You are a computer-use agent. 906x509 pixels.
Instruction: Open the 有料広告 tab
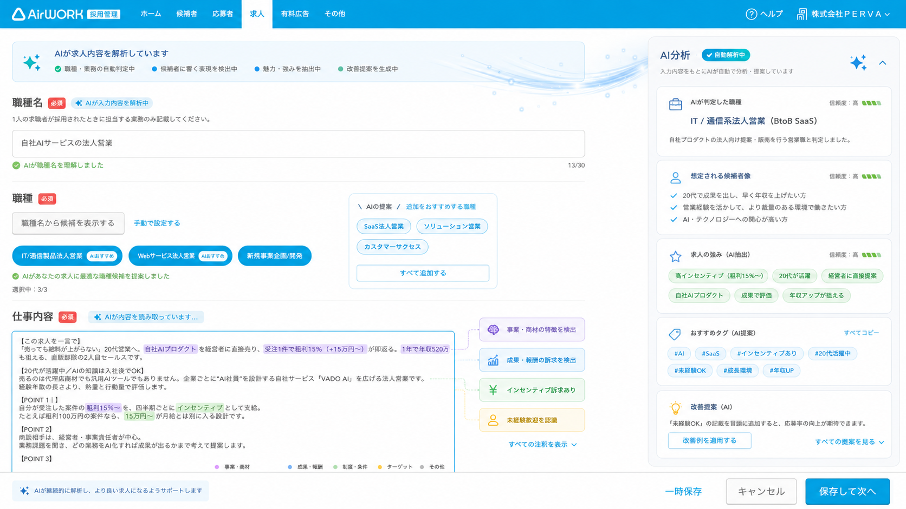295,14
